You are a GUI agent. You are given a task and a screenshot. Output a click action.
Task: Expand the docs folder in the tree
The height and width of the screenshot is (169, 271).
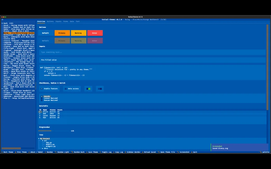click(42, 148)
